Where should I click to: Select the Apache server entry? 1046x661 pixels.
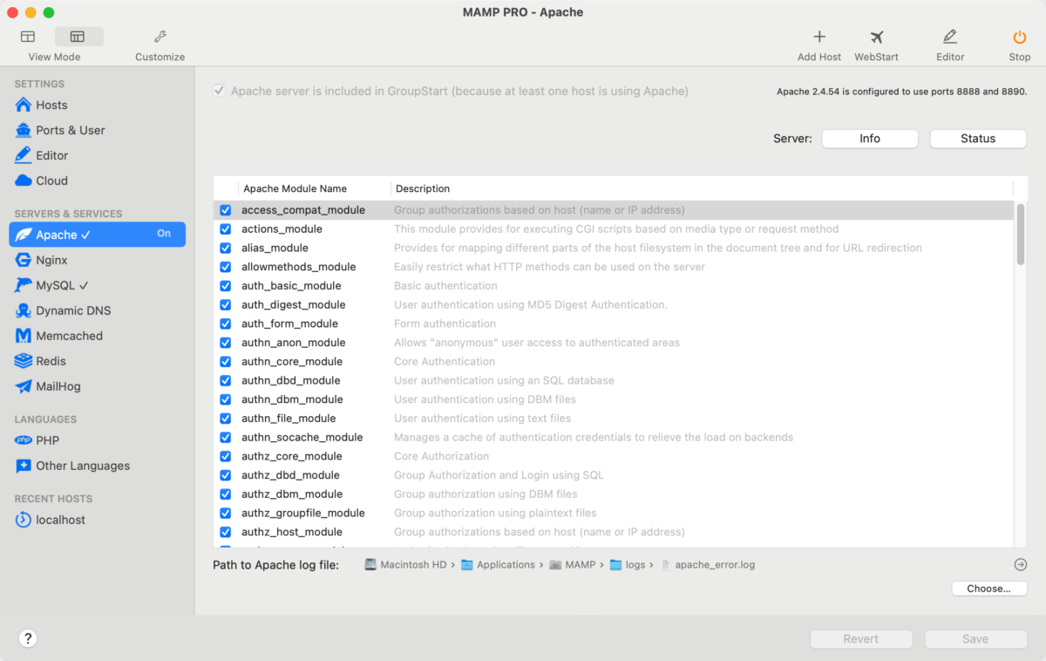point(97,235)
